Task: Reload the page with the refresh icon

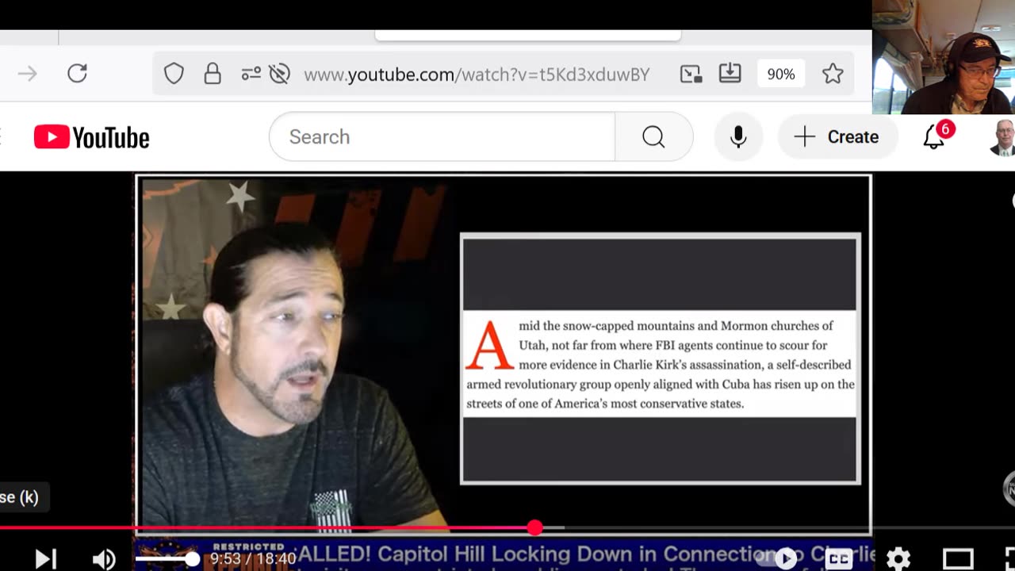Action: [x=77, y=74]
